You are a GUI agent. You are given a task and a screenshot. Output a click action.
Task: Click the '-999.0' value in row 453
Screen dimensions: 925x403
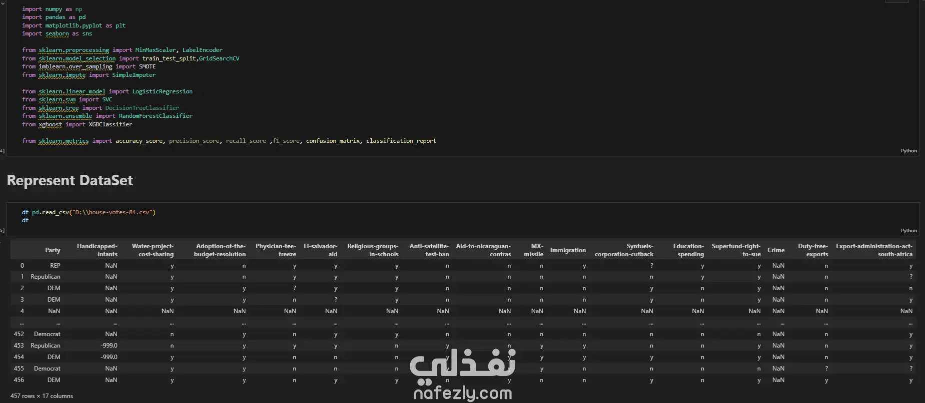109,346
